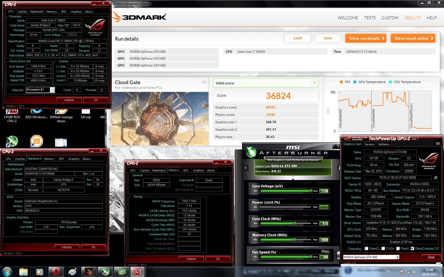The height and width of the screenshot is (277, 444).
Task: Toggle the OpenCL checkbox in GPU-Z
Action: pyautogui.click(x=366, y=249)
